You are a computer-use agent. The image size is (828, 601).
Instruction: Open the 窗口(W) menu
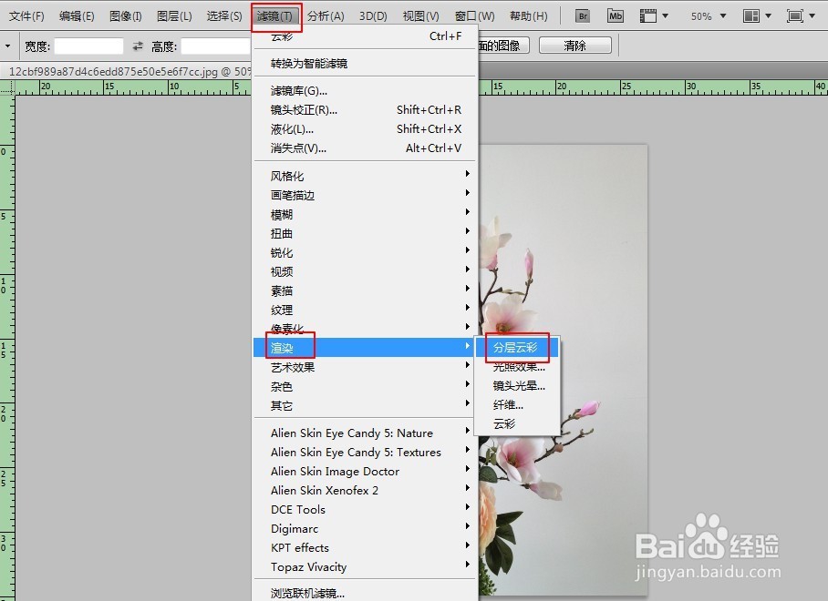[x=474, y=16]
